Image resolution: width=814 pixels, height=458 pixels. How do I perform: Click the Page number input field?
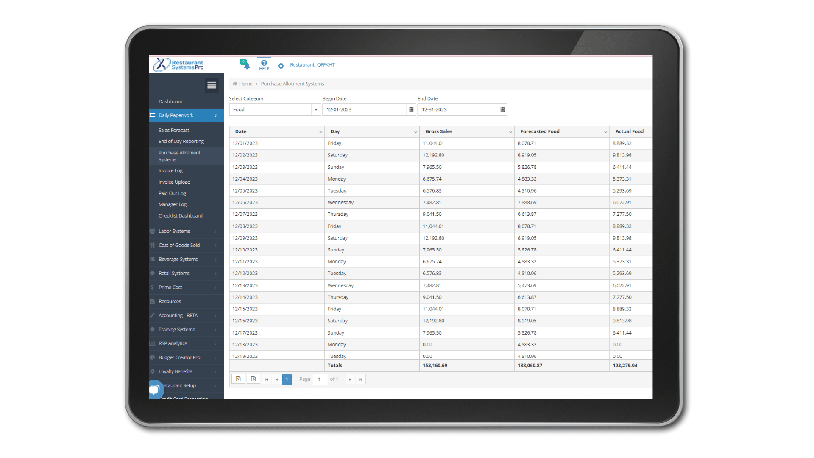coord(320,380)
